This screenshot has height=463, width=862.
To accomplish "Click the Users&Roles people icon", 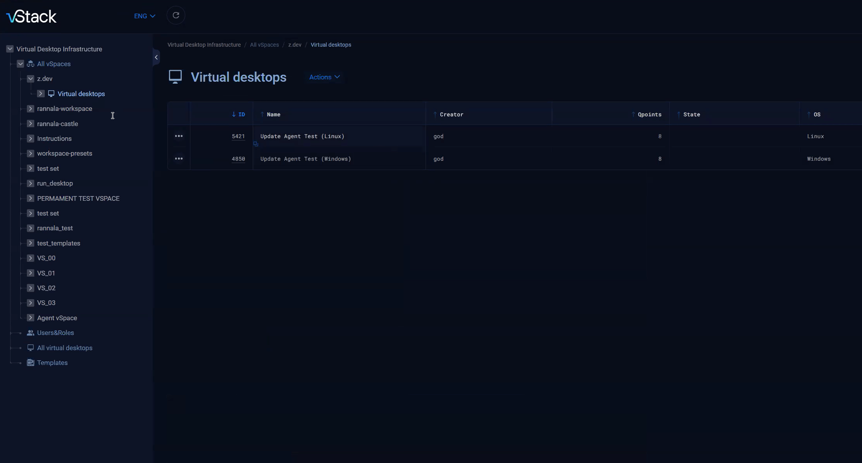I will tap(30, 333).
